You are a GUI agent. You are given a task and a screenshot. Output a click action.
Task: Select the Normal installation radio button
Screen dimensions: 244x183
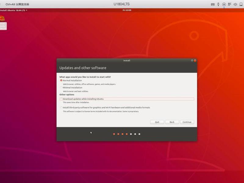point(61,81)
